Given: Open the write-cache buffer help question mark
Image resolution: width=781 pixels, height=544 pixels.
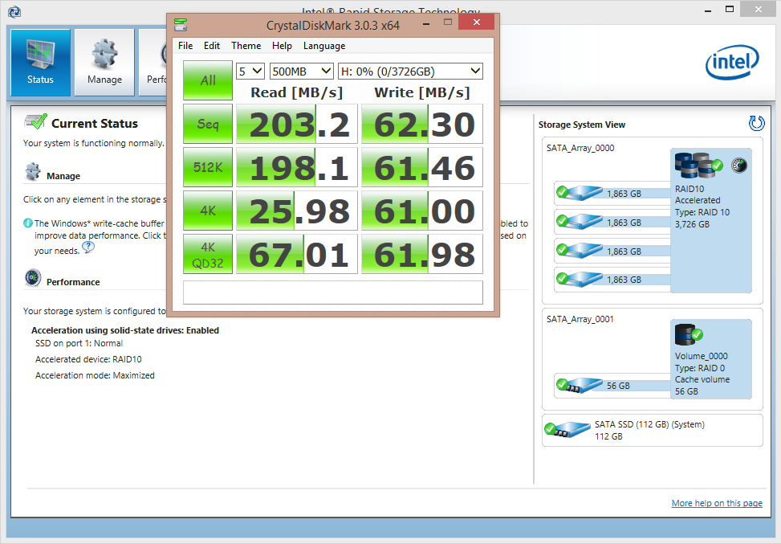Looking at the screenshot, I should (88, 248).
